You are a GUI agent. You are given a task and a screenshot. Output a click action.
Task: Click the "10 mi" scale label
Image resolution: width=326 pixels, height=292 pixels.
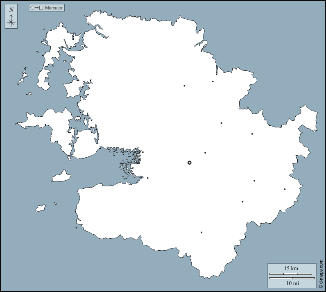coord(292,283)
